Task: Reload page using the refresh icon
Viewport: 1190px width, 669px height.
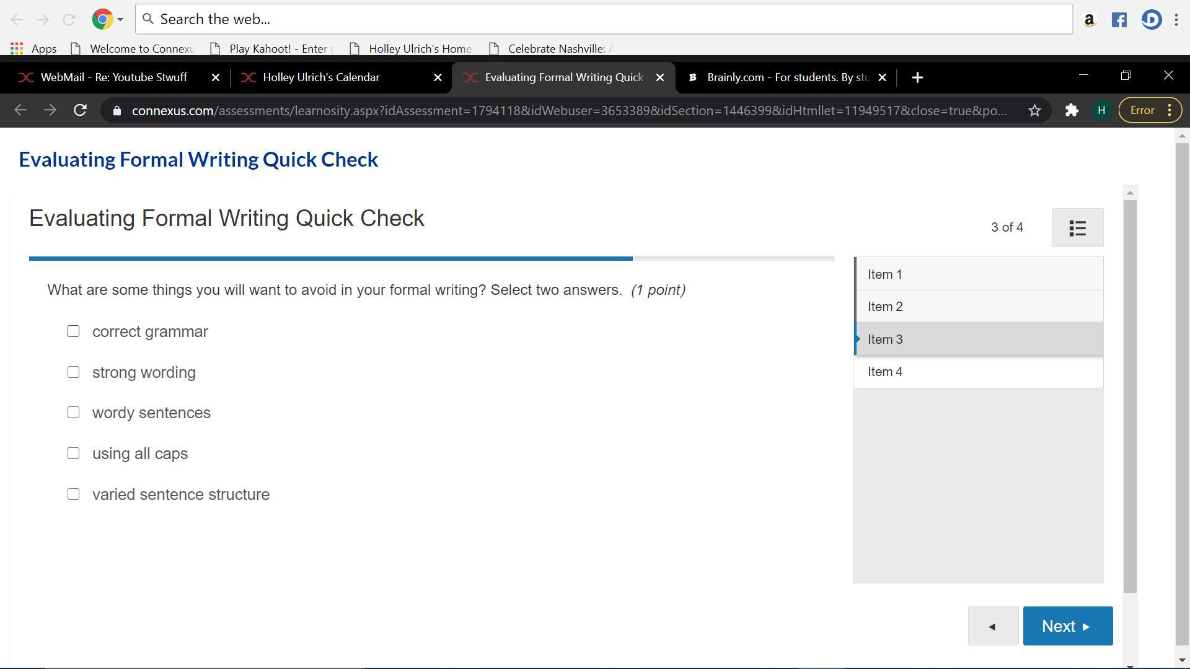Action: [80, 110]
